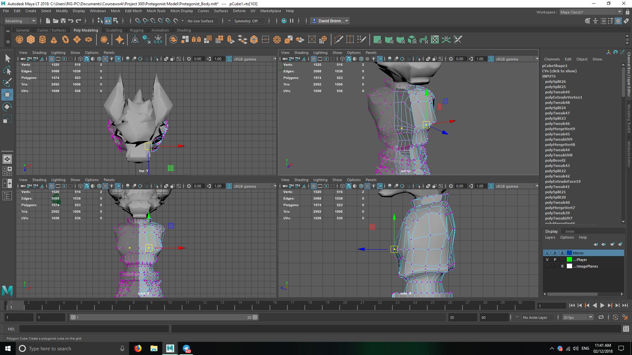
Task: Open the David Brenn account dropdown
Action: (x=330, y=21)
